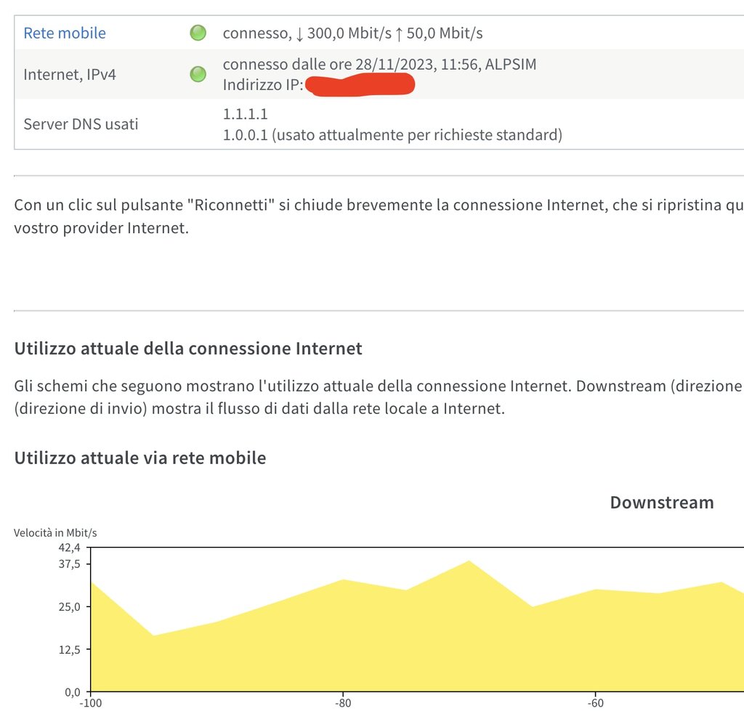The image size is (744, 711).
Task: Click the download arrow before 300,0 Mbit/s
Action: pos(299,33)
